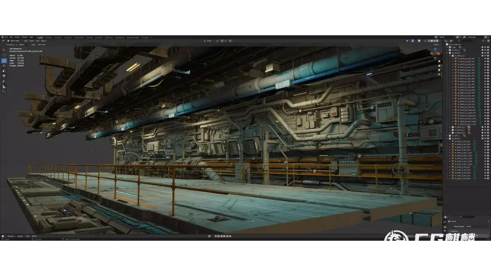
Task: Toggle visibility of the SF_AP05_A collection
Action: click(485, 50)
